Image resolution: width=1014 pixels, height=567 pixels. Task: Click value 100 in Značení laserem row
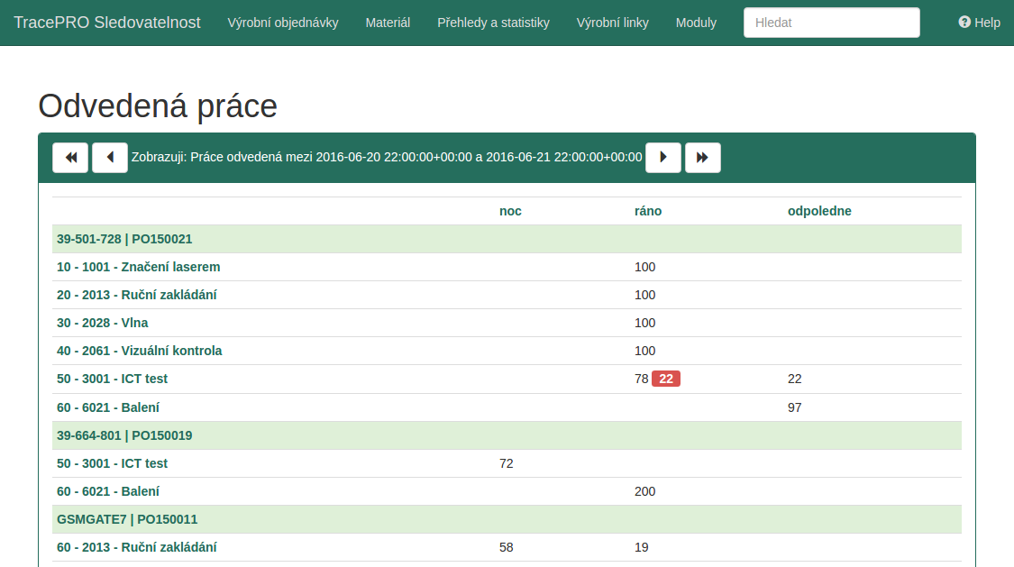click(644, 267)
